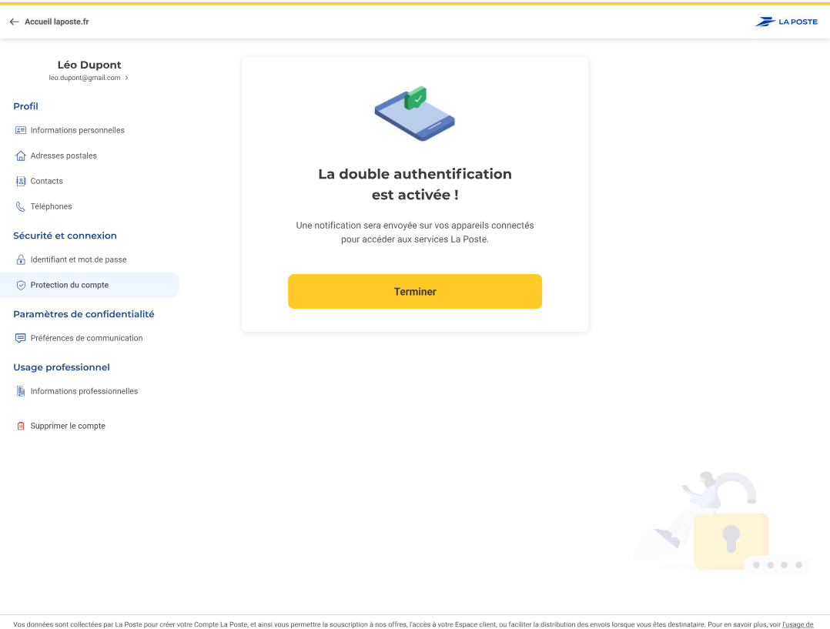
Task: Select Préférences de communication menu item
Action: [x=86, y=338]
